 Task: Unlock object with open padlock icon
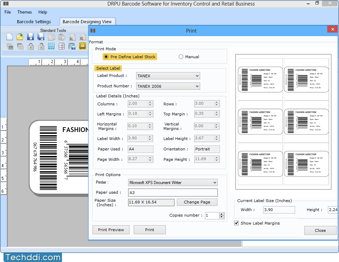coord(41,46)
